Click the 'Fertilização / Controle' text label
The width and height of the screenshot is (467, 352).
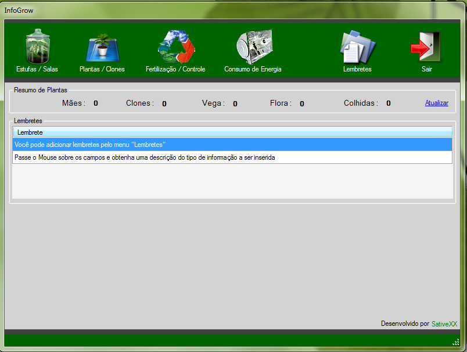click(175, 69)
